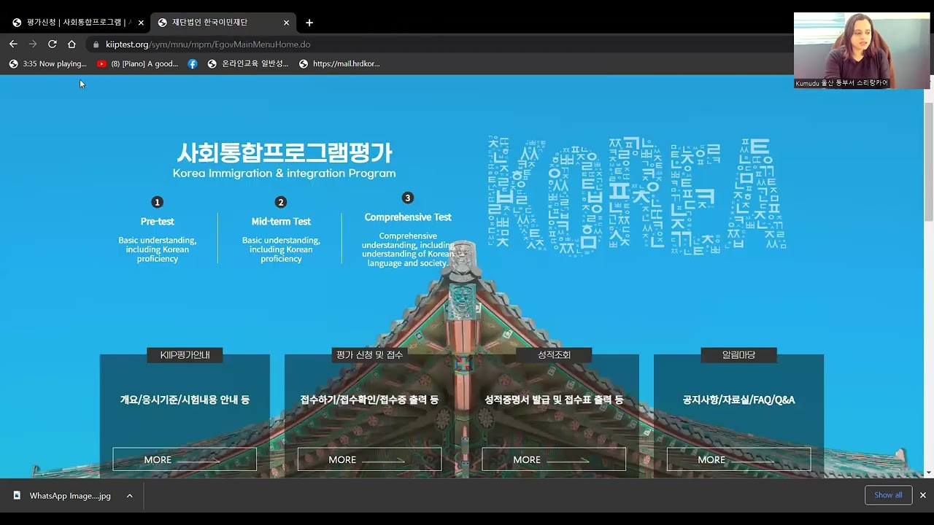Click the 개요/응시기준/시험내용 안내 등 text

coord(185,400)
